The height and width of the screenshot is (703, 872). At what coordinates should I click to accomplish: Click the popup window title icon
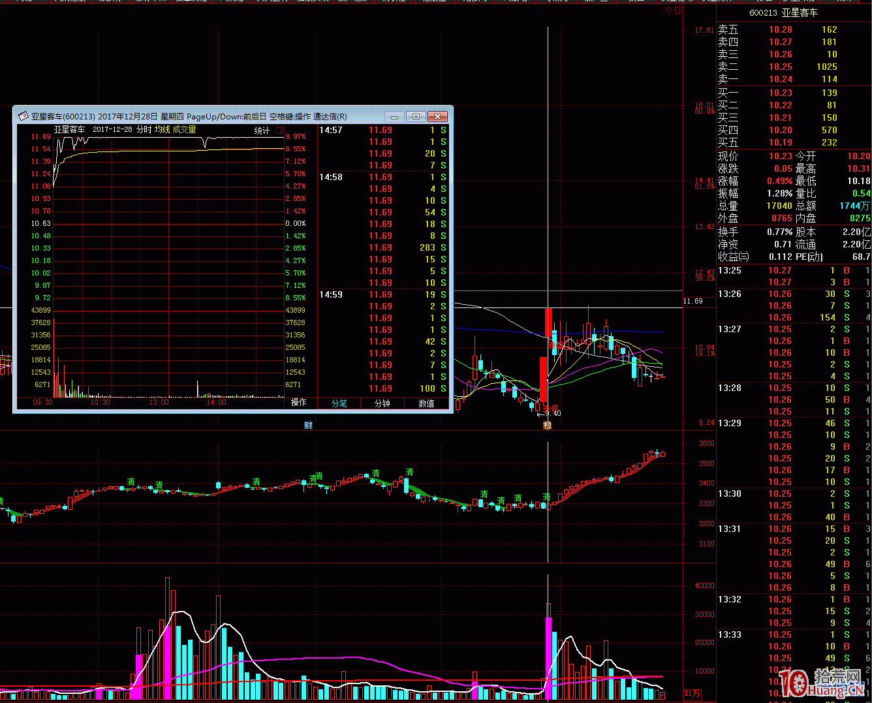tap(23, 117)
